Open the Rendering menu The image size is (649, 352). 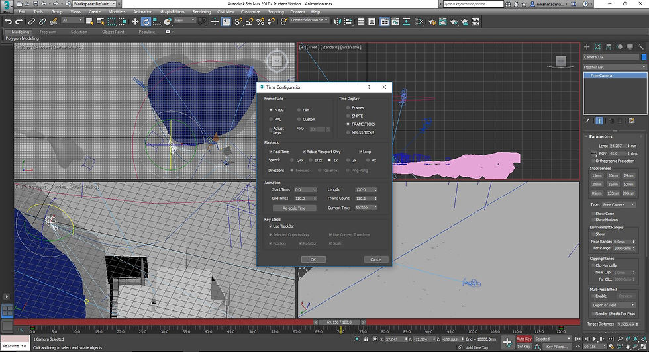click(201, 12)
